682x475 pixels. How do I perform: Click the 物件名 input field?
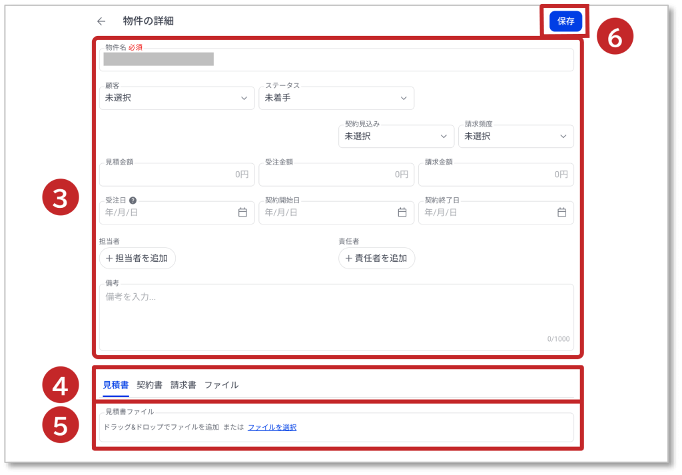(x=393, y=60)
